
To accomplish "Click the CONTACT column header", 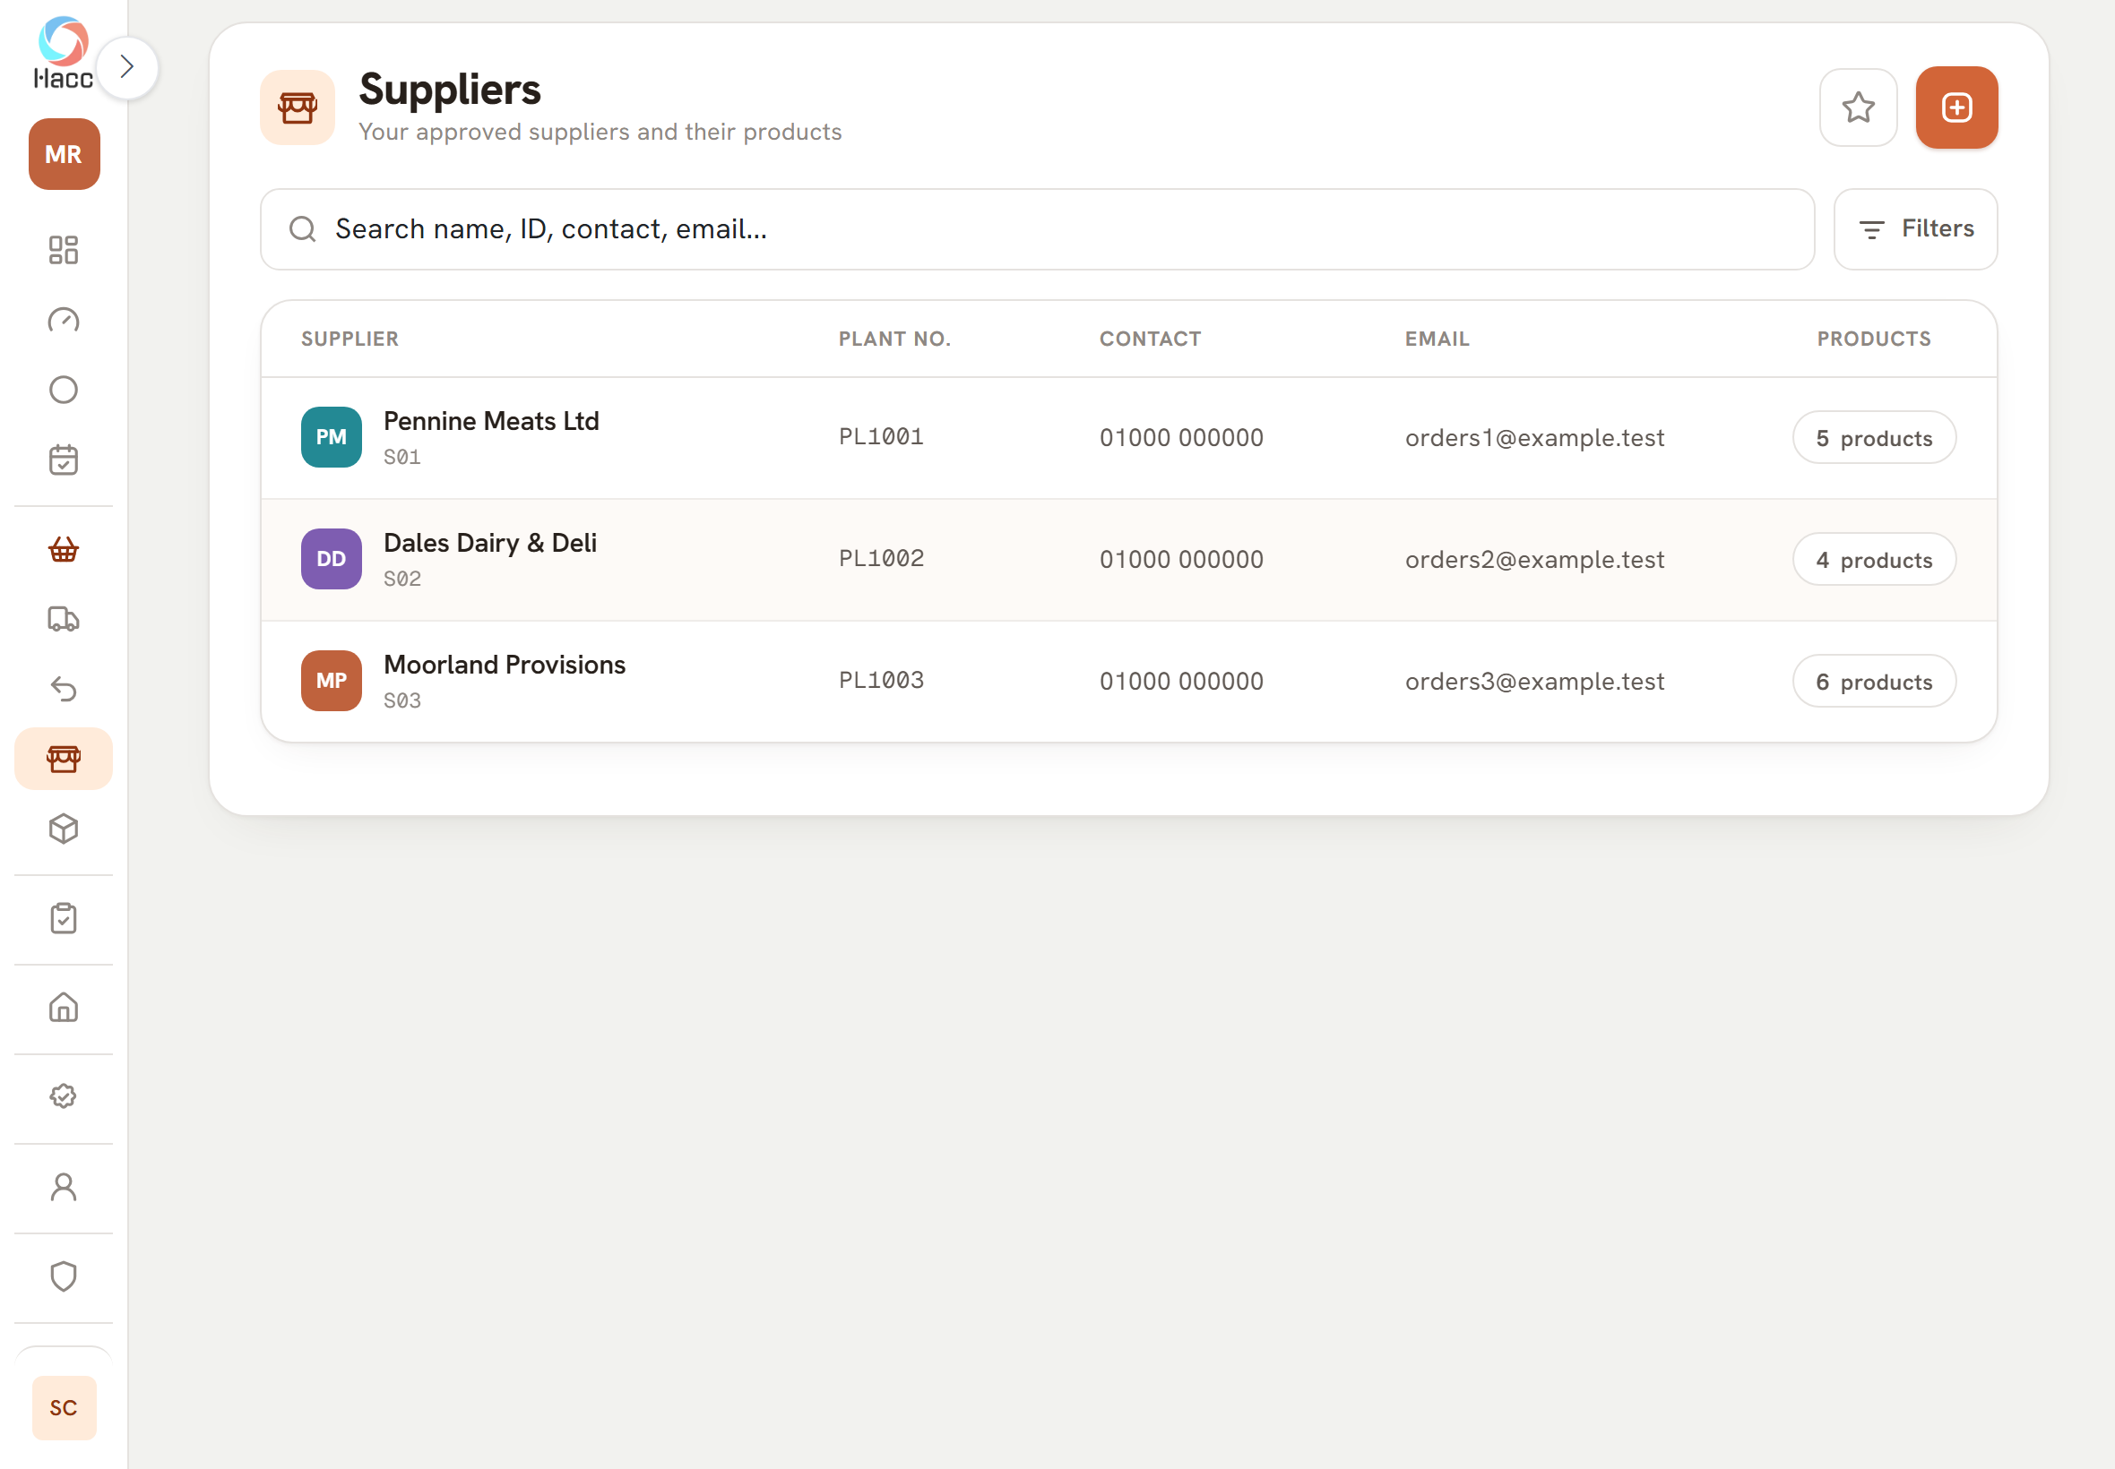I will click(1150, 339).
